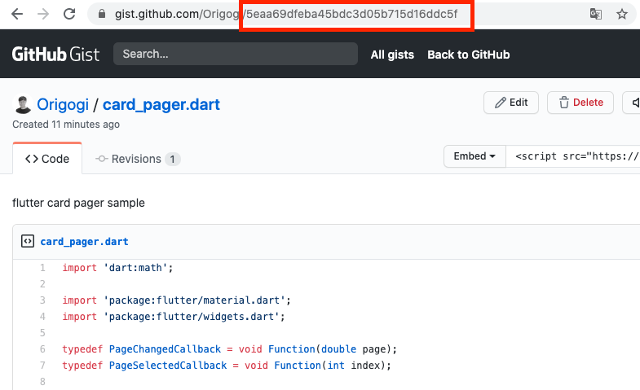Delete this gist

(580, 103)
